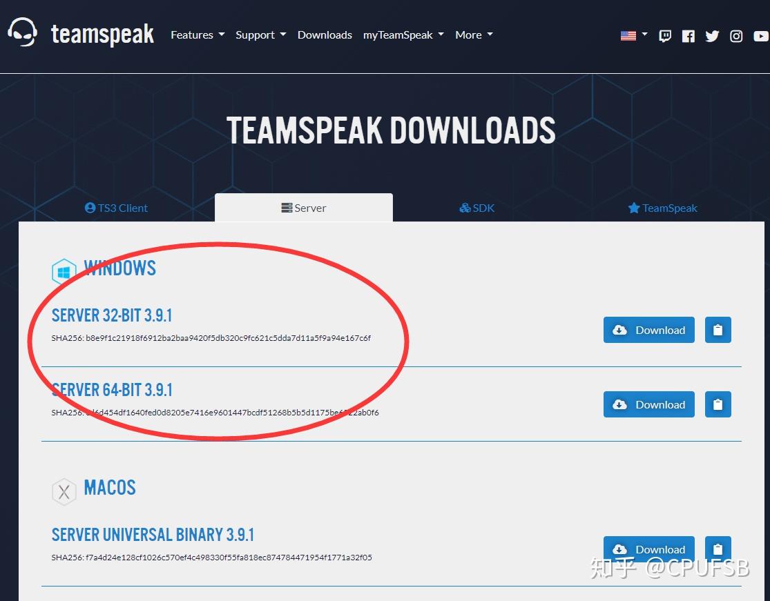The image size is (770, 601).
Task: Open the YouTube channel icon
Action: point(760,37)
